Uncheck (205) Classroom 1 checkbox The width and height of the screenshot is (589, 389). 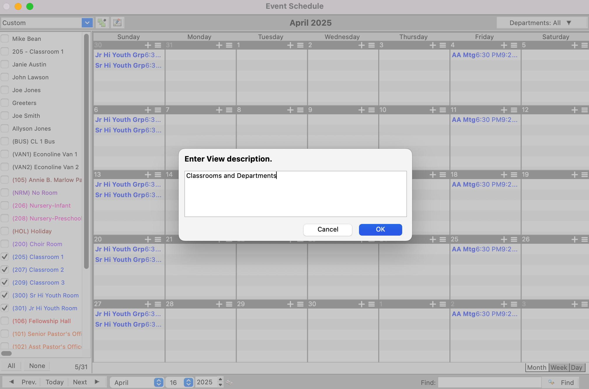5,257
